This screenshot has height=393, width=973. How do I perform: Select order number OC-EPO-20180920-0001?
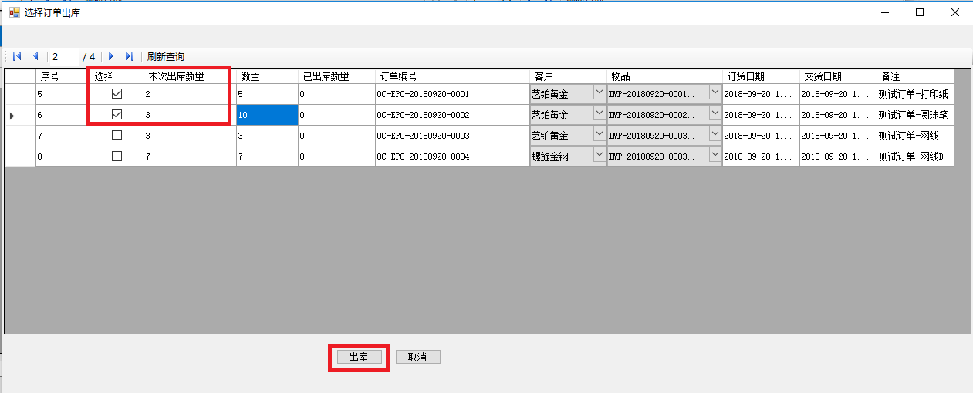coord(452,94)
